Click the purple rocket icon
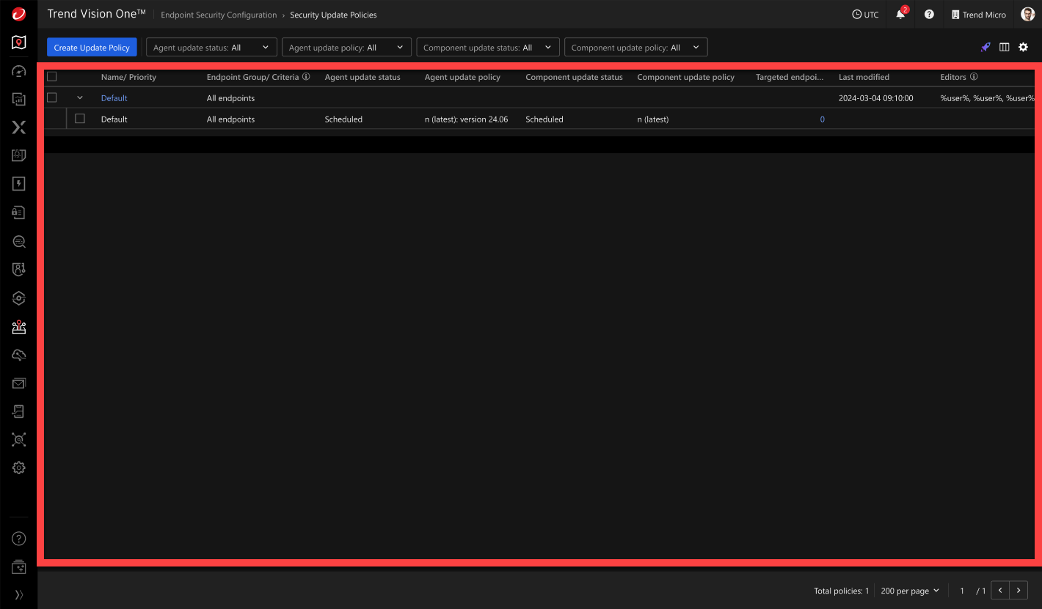 pyautogui.click(x=985, y=47)
